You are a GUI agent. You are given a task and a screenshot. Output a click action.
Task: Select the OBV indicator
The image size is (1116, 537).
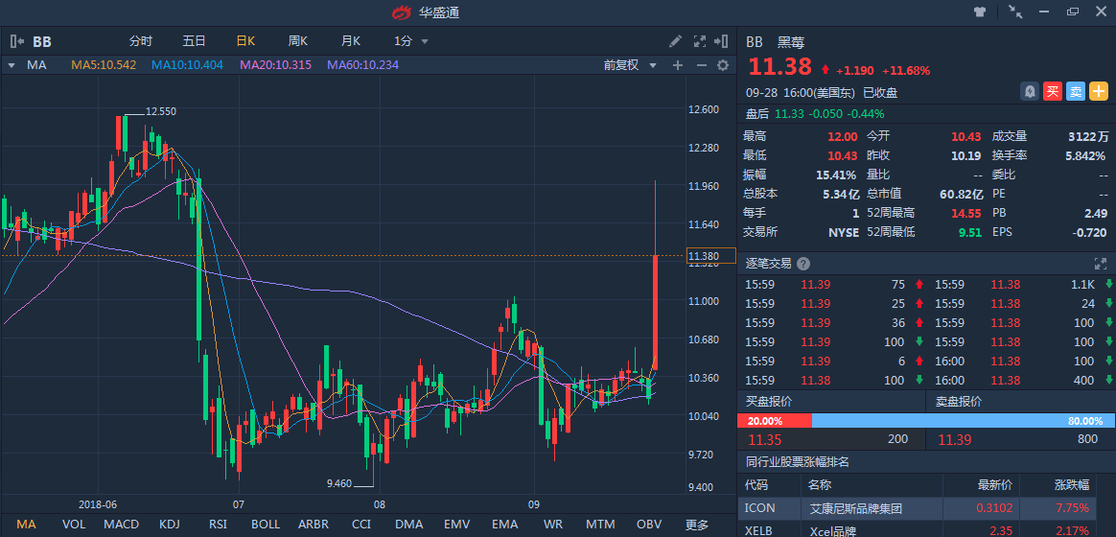(x=648, y=525)
